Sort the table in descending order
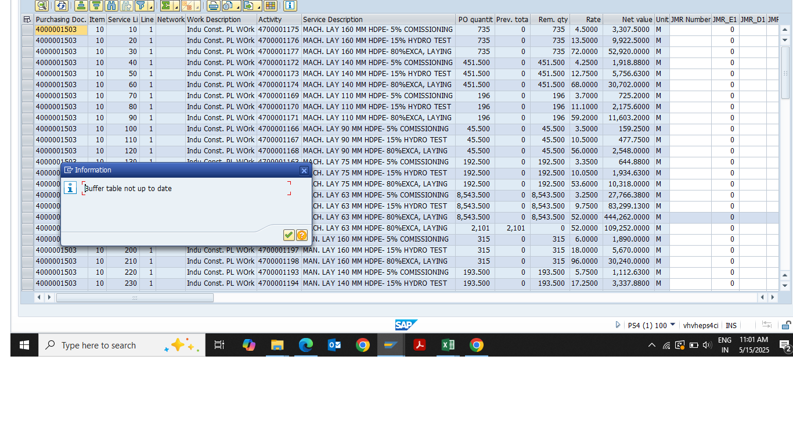Screen dimensions: 793x446 point(96,6)
